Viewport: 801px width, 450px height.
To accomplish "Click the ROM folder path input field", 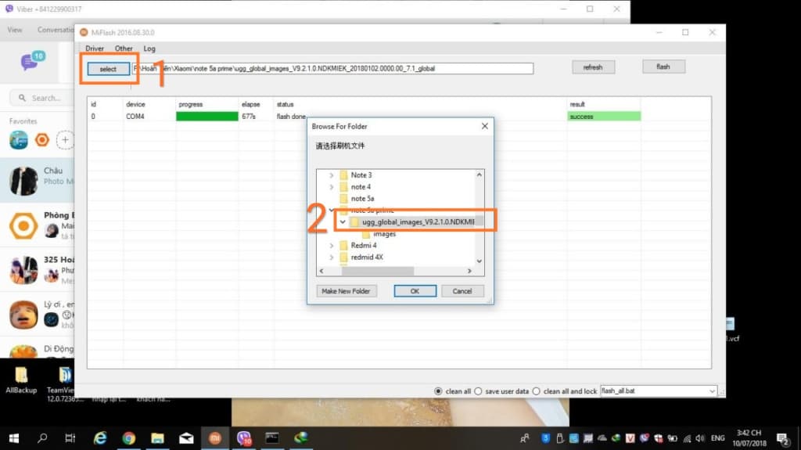I will click(x=332, y=69).
